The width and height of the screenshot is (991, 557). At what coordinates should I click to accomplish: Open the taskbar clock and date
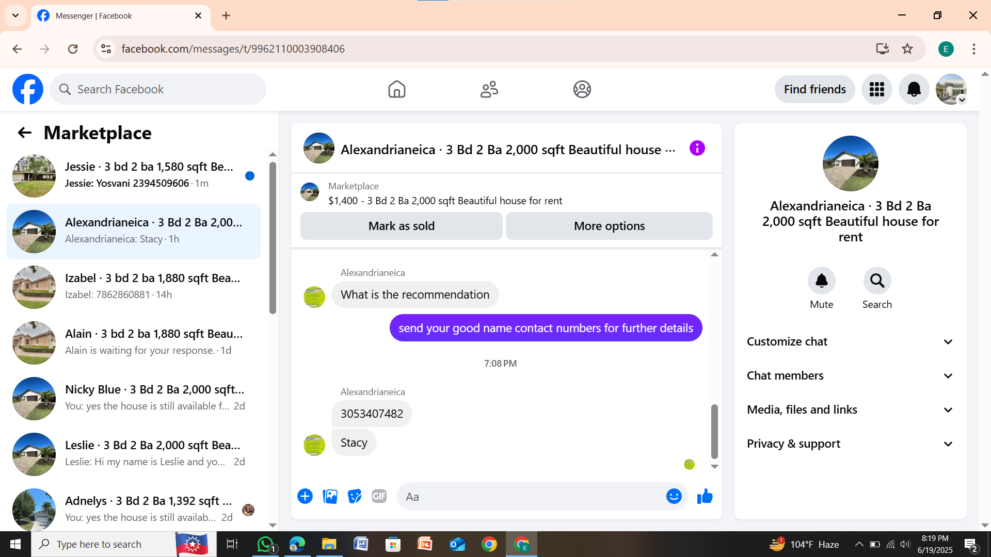pyautogui.click(x=935, y=544)
